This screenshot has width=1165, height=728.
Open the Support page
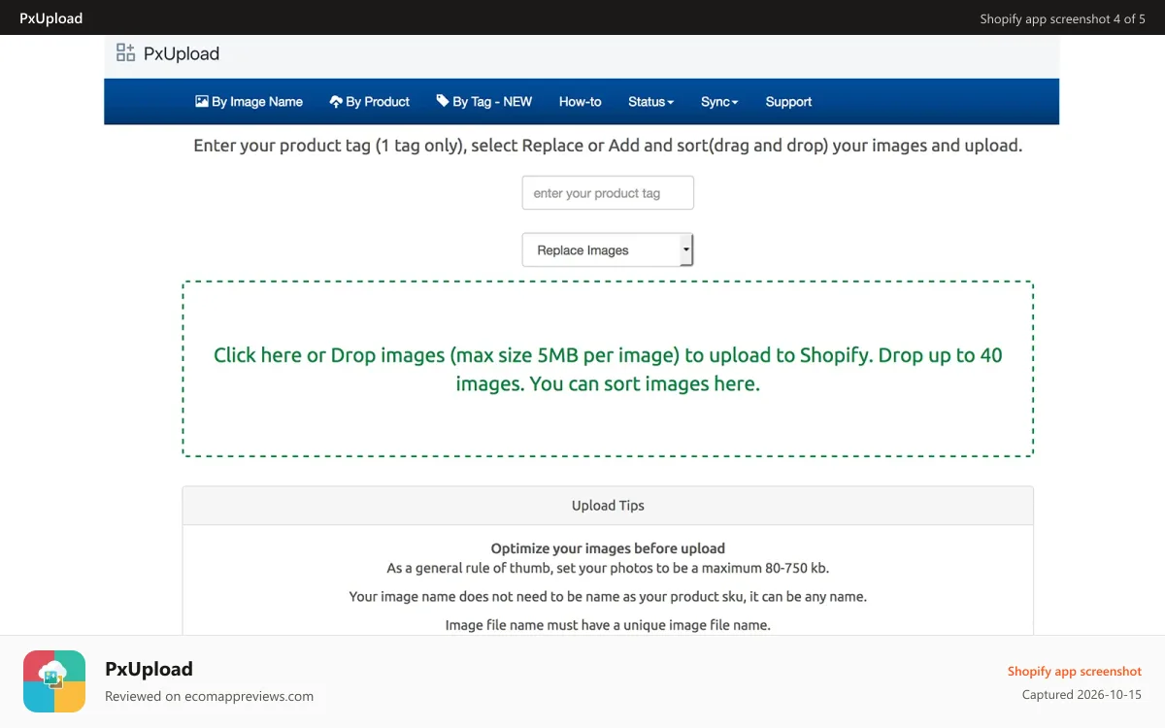[x=788, y=102]
